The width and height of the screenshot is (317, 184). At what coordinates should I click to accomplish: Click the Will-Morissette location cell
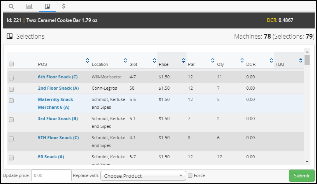click(107, 77)
